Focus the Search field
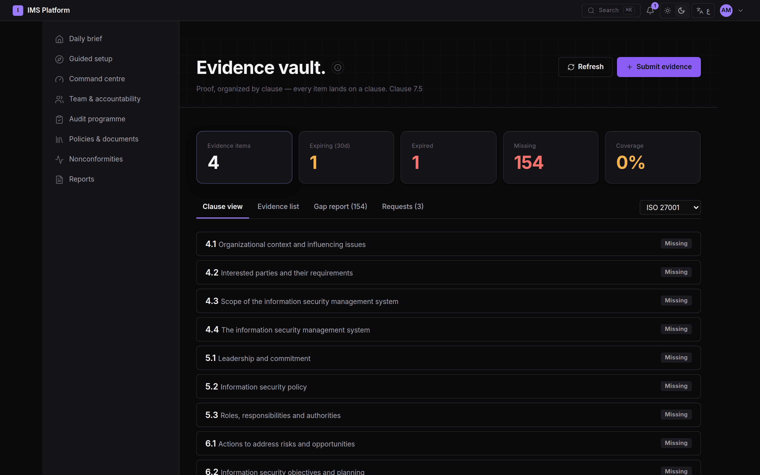This screenshot has height=475, width=760. 611,10
